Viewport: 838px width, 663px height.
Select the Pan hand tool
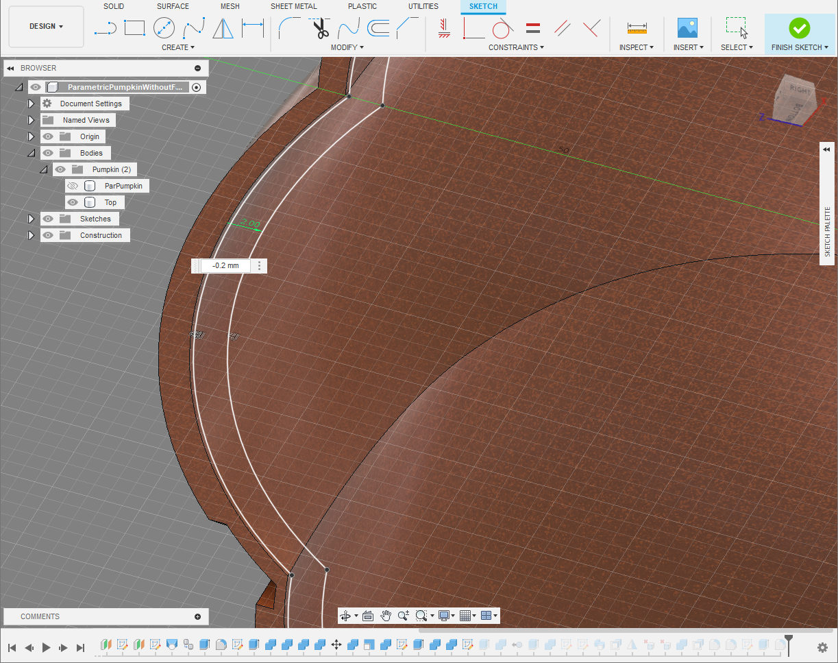tap(386, 616)
